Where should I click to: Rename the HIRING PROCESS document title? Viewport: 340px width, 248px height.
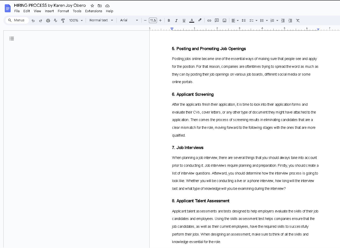50,5
